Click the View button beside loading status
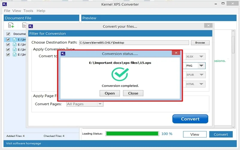The width and height of the screenshot is (240, 150). (195, 134)
